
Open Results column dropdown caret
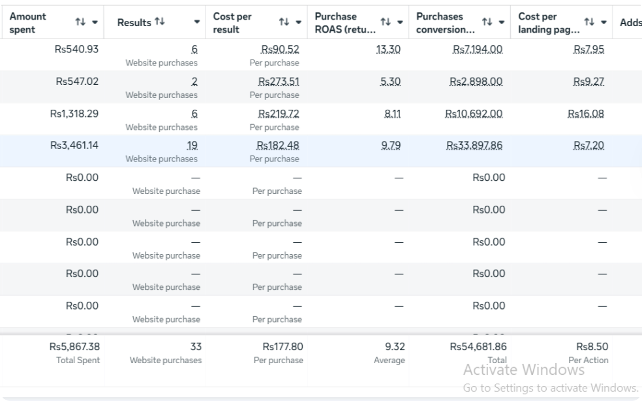click(197, 22)
